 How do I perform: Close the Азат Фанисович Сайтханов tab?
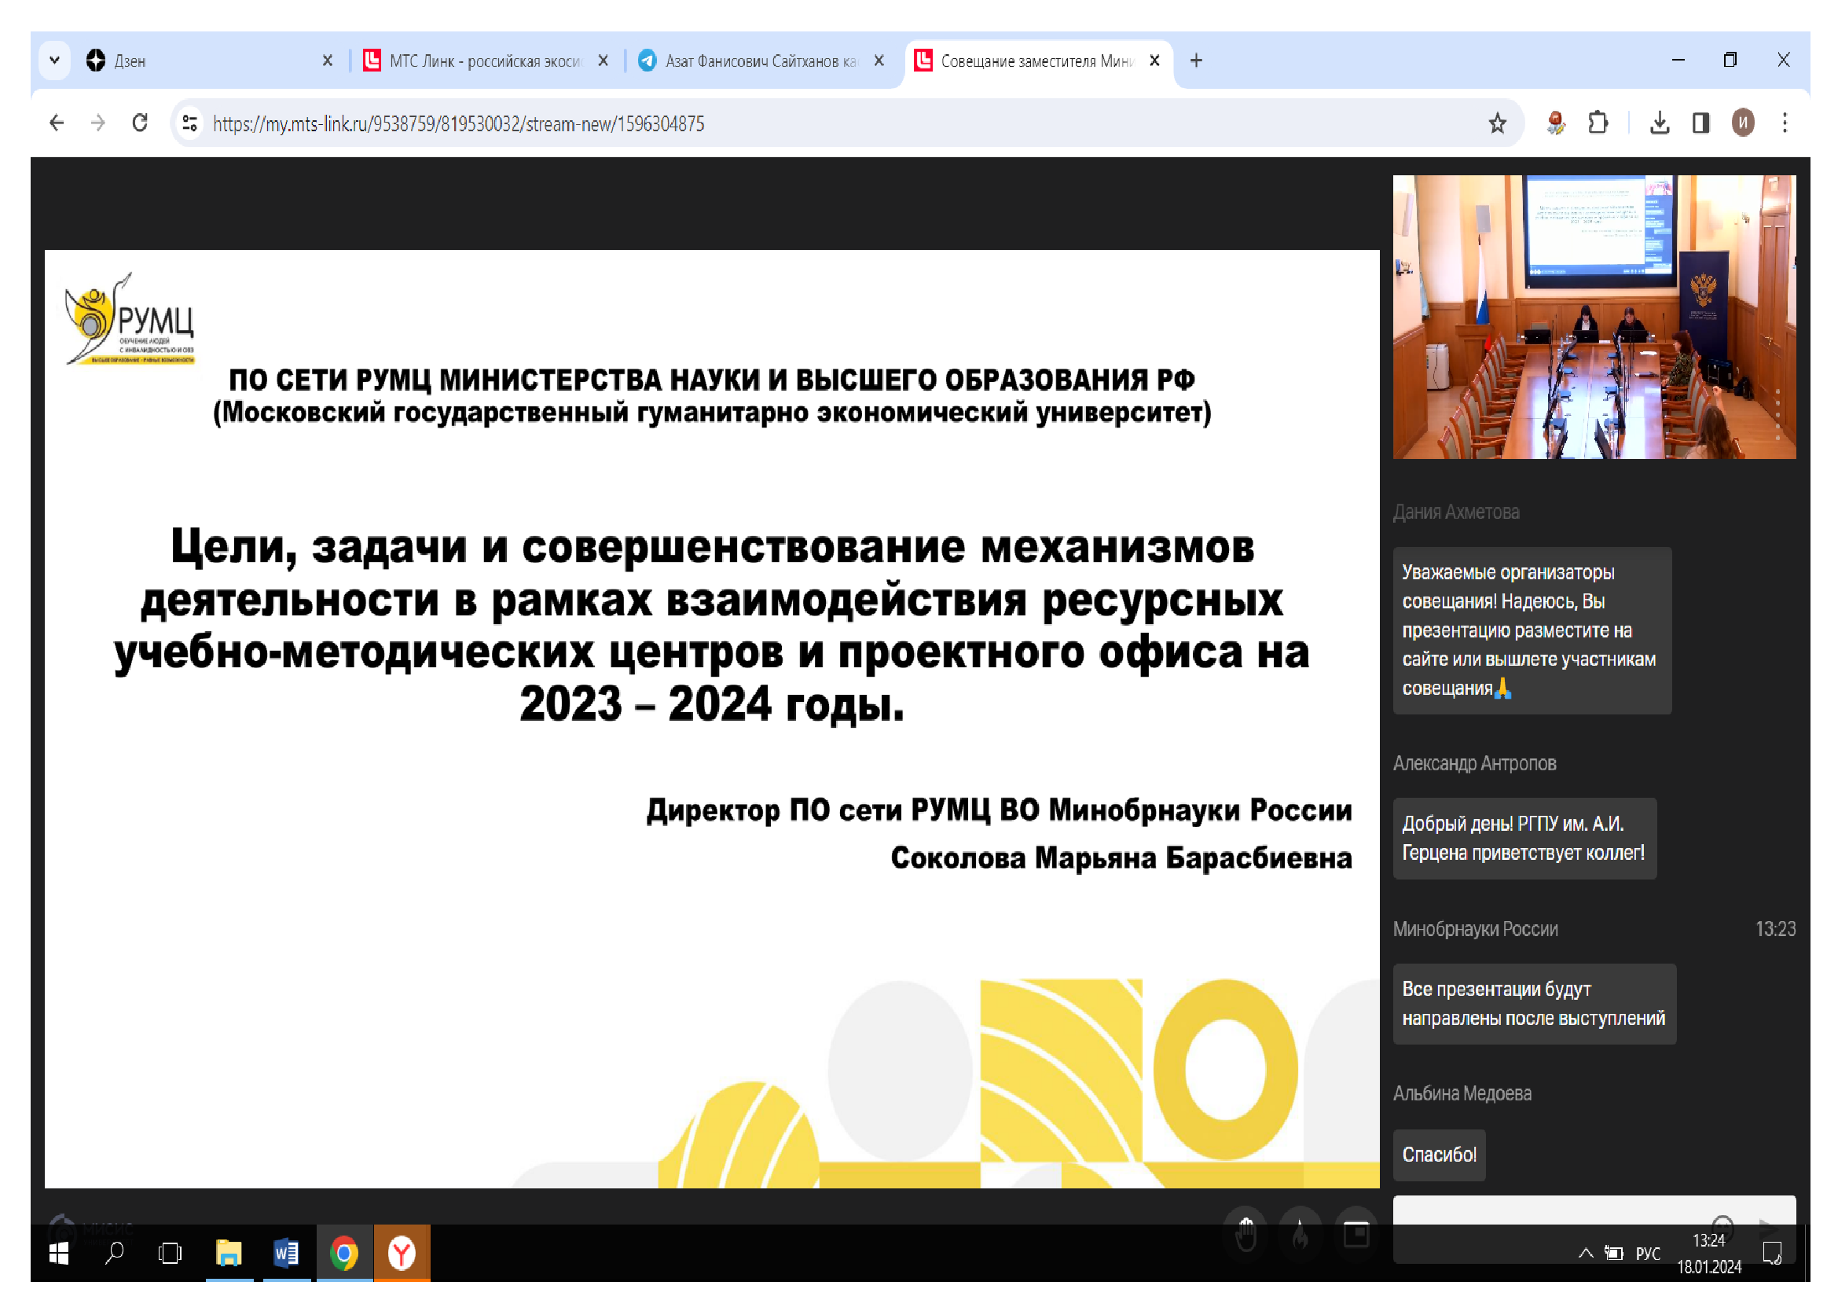click(879, 61)
